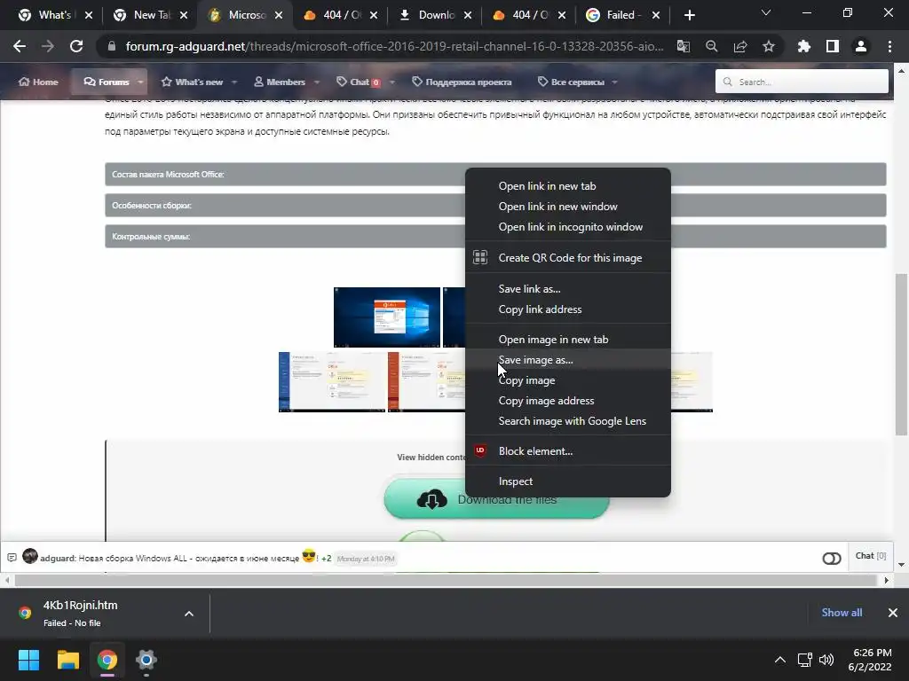The image size is (909, 681).
Task: Go to forum Home link
Action: [38, 82]
